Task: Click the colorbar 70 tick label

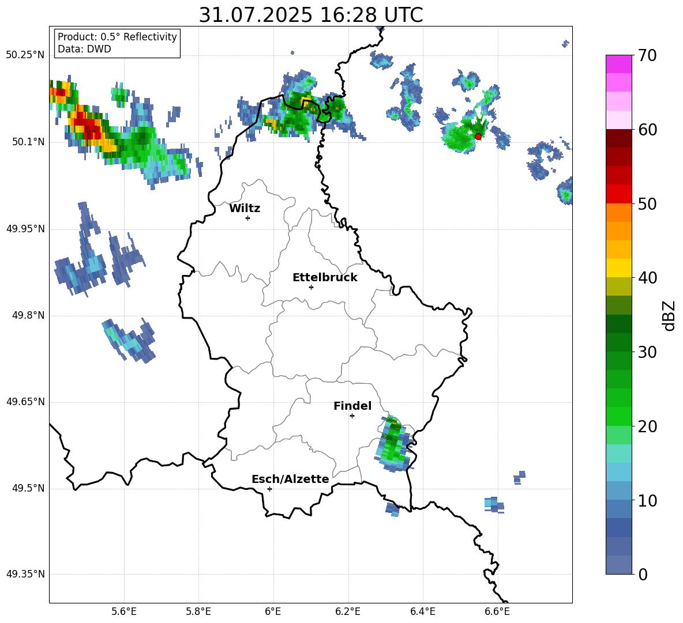Action: (x=647, y=56)
